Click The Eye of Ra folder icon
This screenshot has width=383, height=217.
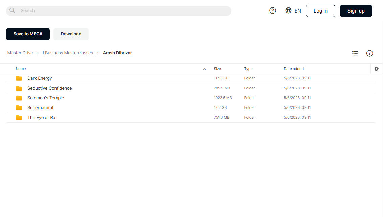point(19,117)
